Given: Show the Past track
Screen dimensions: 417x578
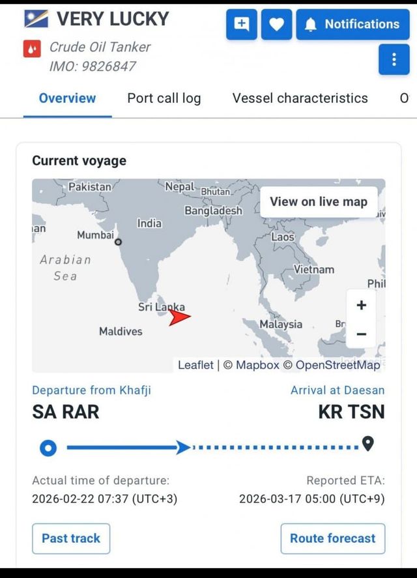Looking at the screenshot, I should [71, 538].
